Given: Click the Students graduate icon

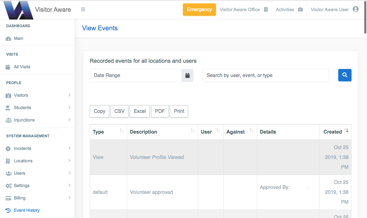Looking at the screenshot, I should pyautogui.click(x=8, y=108).
